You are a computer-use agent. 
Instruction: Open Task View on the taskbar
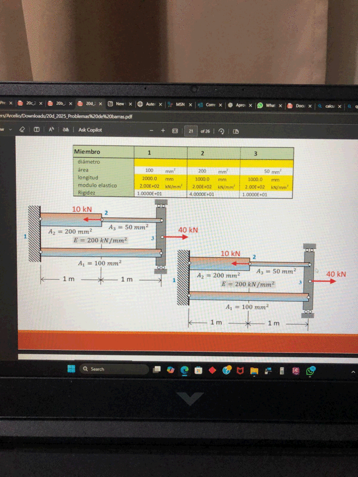[157, 369]
